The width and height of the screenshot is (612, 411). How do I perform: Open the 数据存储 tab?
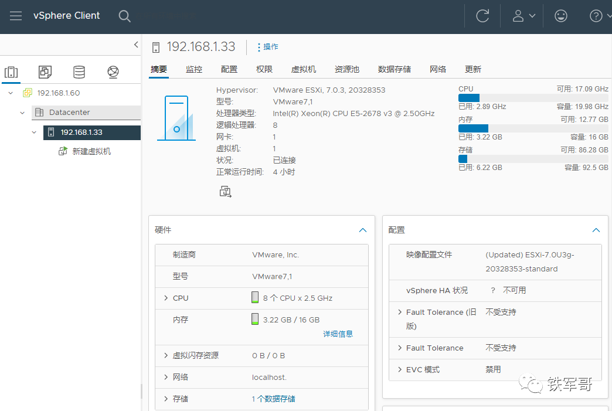[395, 69]
